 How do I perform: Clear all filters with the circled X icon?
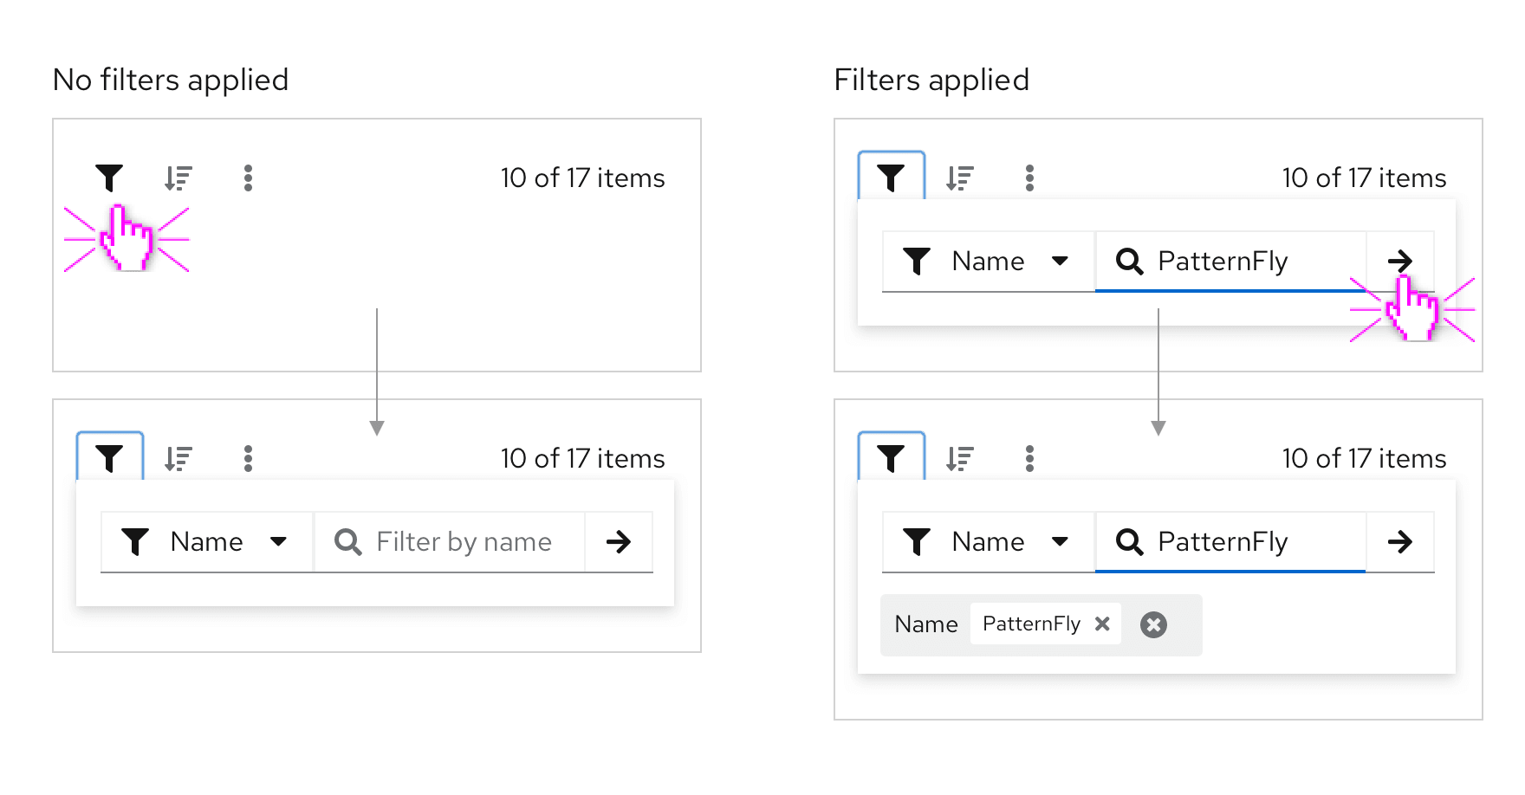(1153, 624)
